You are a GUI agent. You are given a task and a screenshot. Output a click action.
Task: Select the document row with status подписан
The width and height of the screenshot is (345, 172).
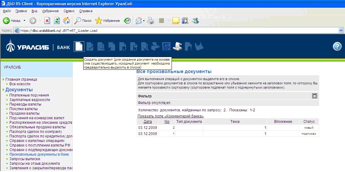[x=228, y=133]
